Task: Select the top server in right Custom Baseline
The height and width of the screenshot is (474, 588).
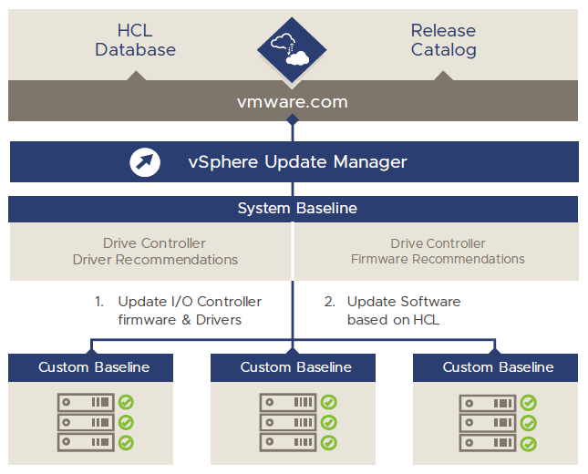Action: coord(488,404)
